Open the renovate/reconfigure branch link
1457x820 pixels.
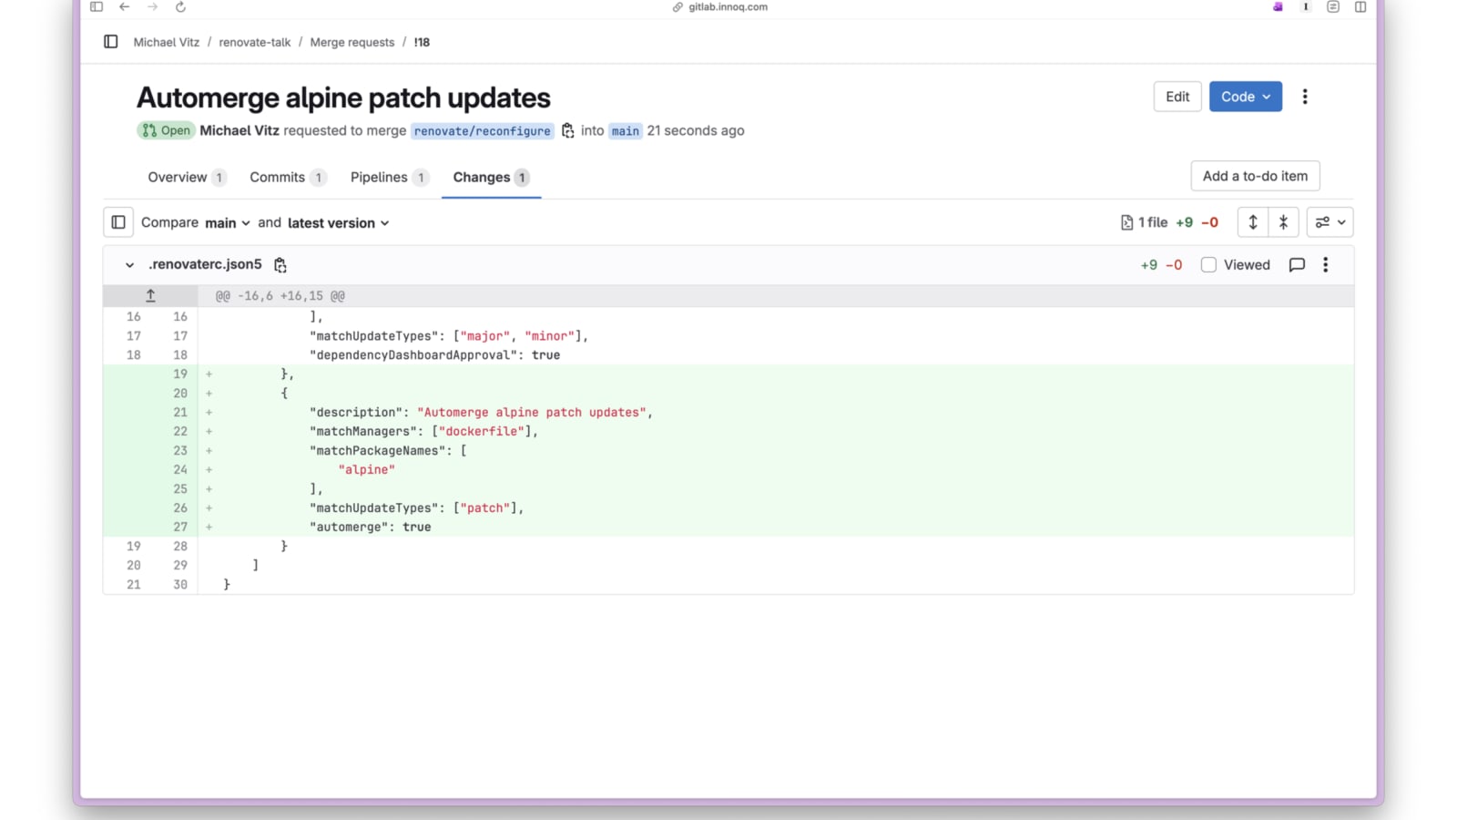pyautogui.click(x=483, y=131)
